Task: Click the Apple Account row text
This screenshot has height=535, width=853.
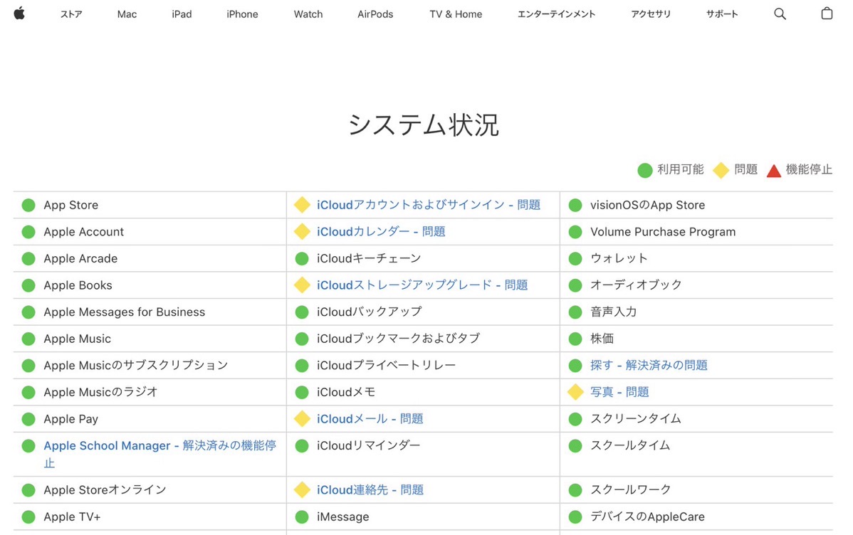Action: pos(84,232)
